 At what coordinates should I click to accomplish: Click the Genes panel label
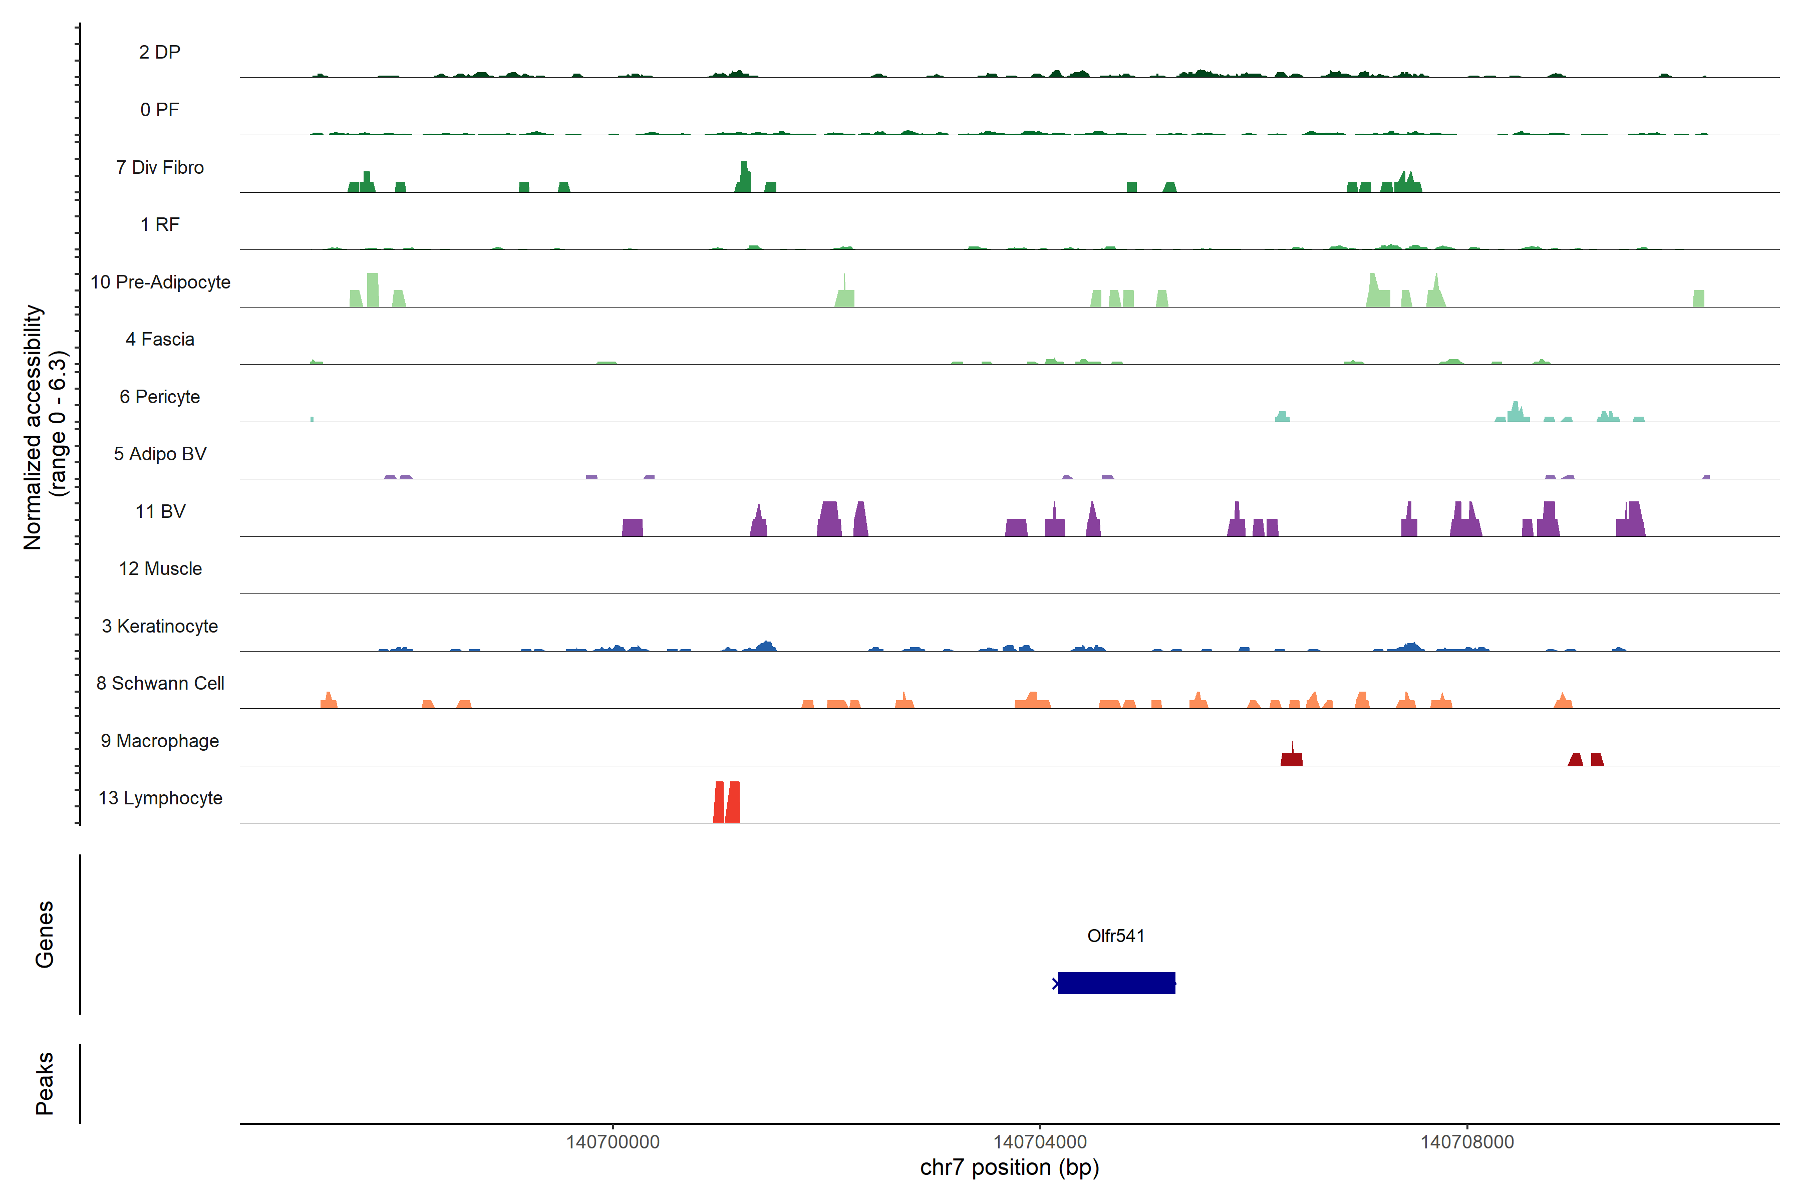tap(45, 935)
